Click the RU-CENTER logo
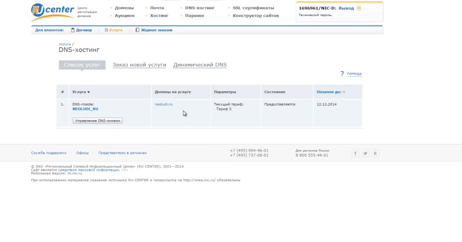The width and height of the screenshot is (462, 242). [x=52, y=11]
